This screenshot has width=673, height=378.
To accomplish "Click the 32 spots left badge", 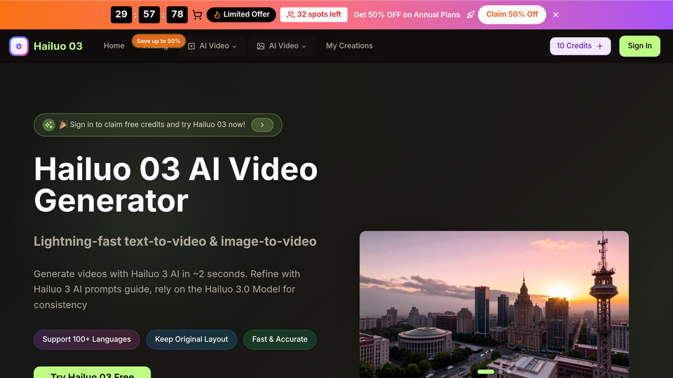I will (314, 15).
